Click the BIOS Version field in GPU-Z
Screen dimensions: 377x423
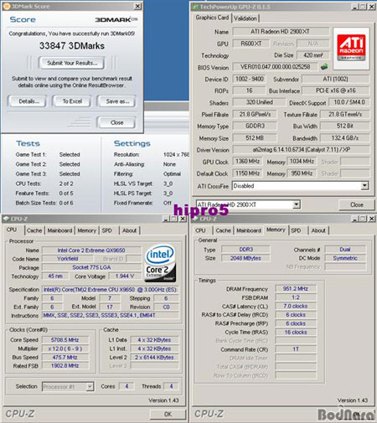275,67
